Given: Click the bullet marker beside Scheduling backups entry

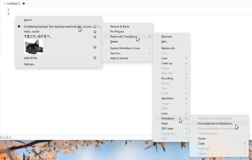Looking at the screenshot, I should tap(19, 26).
